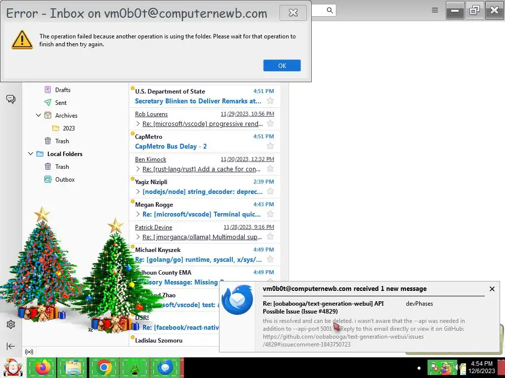Select Local Folders in folder tree

click(x=65, y=154)
